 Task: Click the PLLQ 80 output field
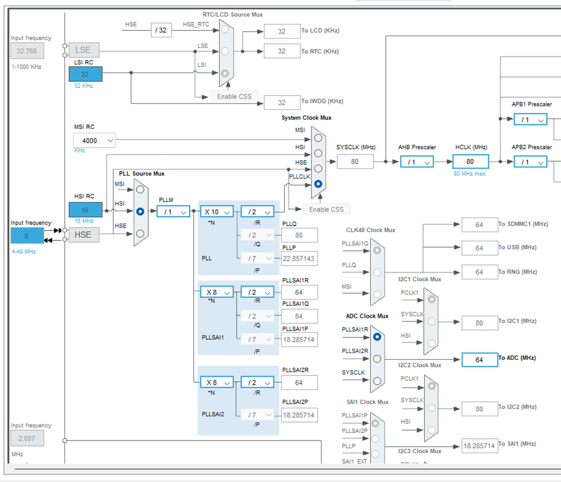(x=299, y=236)
